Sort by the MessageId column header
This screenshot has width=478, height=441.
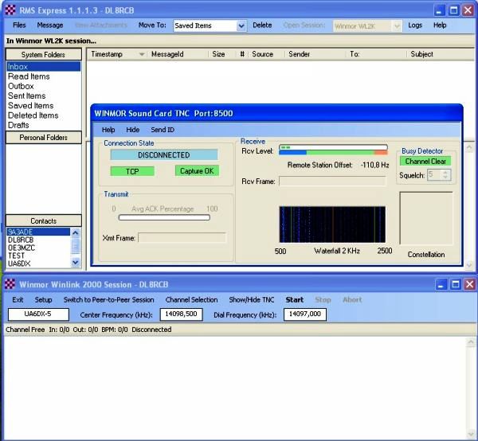pyautogui.click(x=178, y=54)
